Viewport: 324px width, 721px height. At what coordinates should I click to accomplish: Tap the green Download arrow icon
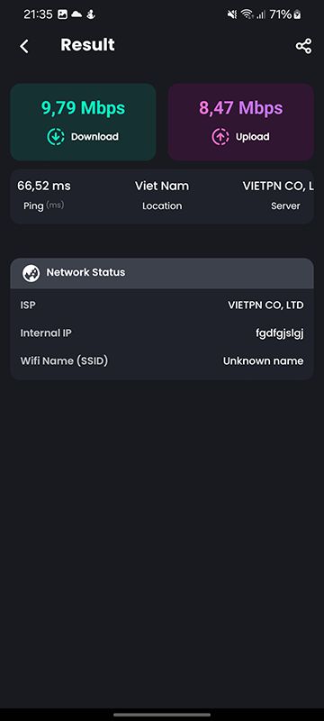(x=56, y=137)
